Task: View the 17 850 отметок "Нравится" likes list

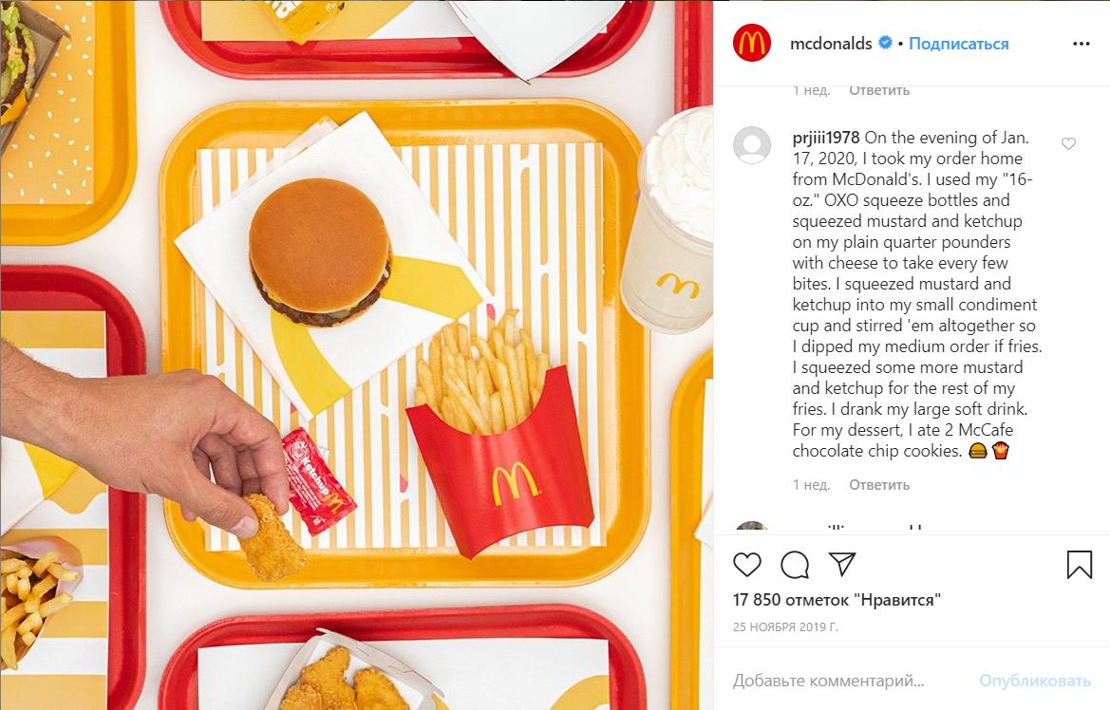Action: coord(837,600)
